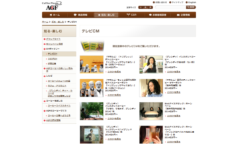Open the サイトマップ link
238x146 pixels.
(x=176, y=2)
